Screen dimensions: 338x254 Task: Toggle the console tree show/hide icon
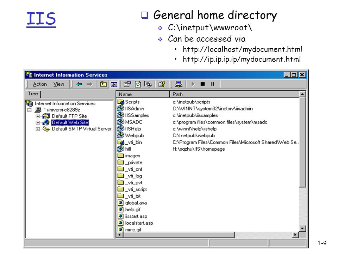[x=114, y=84]
